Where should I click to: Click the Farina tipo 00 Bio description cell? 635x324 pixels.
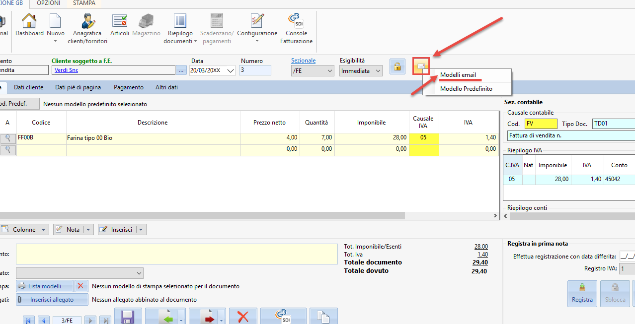153,138
